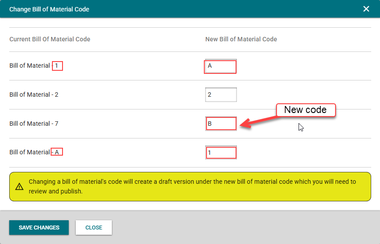Close the dialog with the X icon
The height and width of the screenshot is (244, 380).
point(366,9)
